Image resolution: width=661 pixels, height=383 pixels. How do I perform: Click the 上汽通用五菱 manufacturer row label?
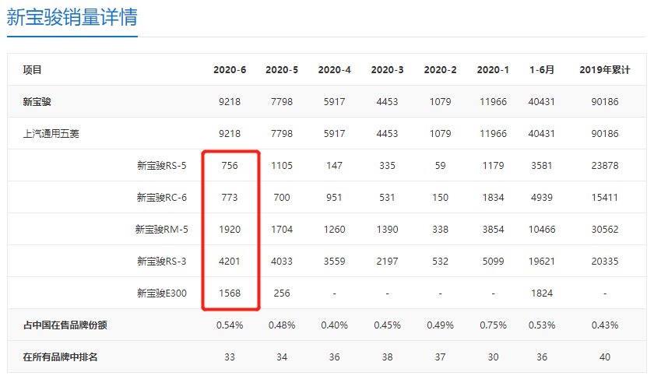coord(51,133)
